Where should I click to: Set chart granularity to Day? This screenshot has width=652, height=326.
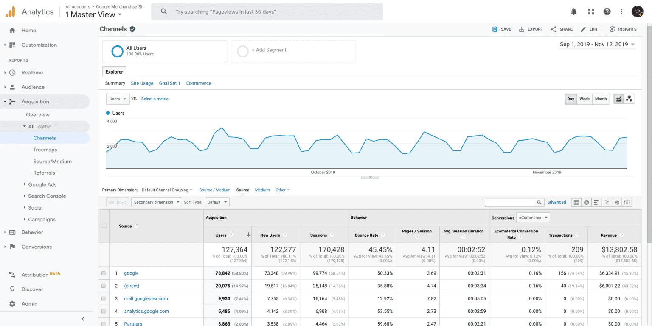pyautogui.click(x=570, y=99)
